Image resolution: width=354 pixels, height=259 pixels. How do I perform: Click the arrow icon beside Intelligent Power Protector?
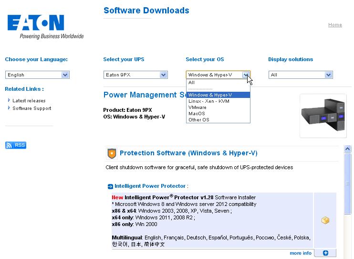click(x=110, y=186)
